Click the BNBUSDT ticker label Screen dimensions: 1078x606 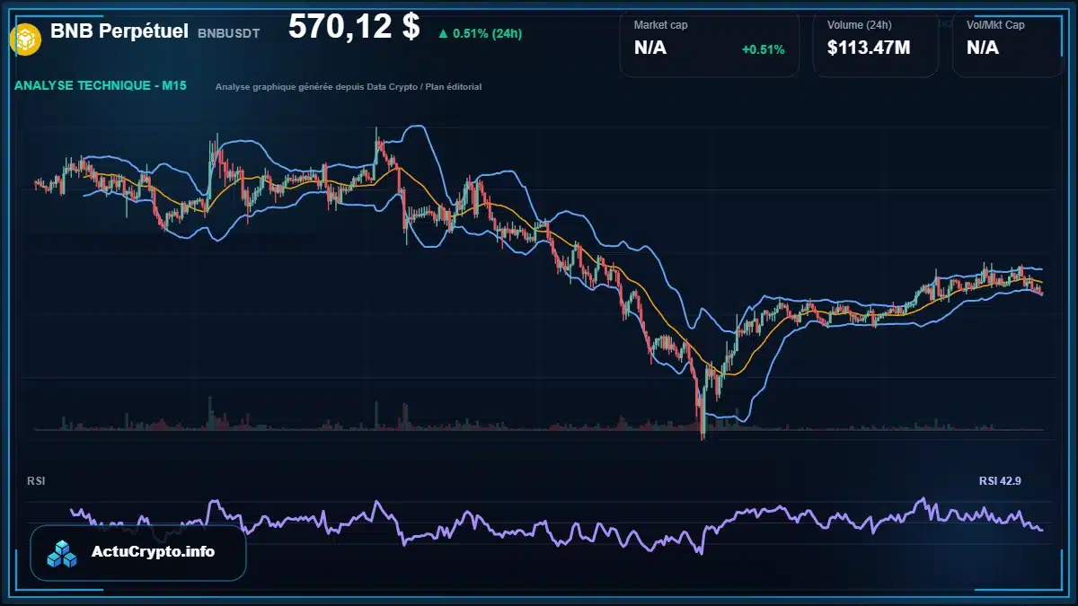pos(229,33)
